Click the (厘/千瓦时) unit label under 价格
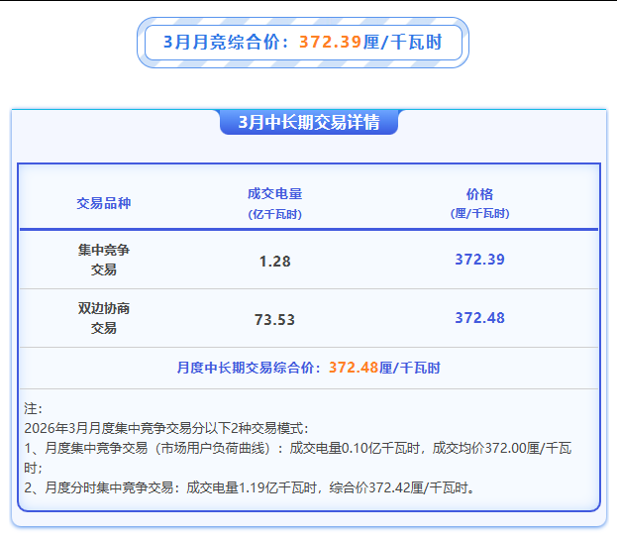The width and height of the screenshot is (617, 537). click(x=479, y=214)
